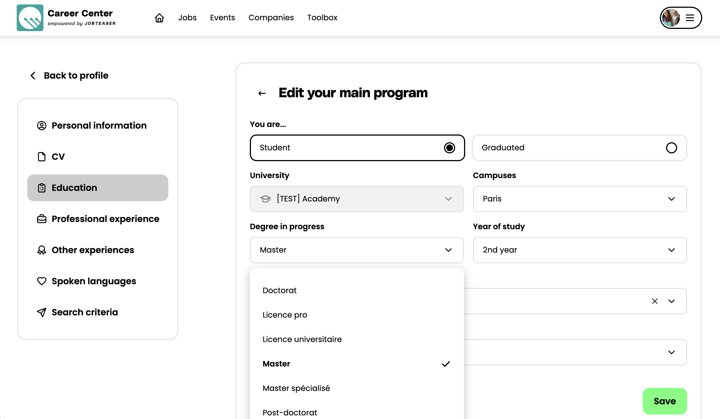The width and height of the screenshot is (720, 419).
Task: Click the disabled University field
Action: (357, 199)
